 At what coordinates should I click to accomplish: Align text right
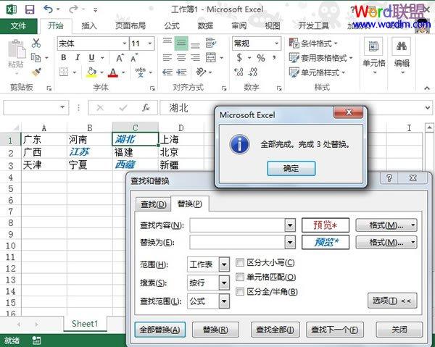point(195,58)
